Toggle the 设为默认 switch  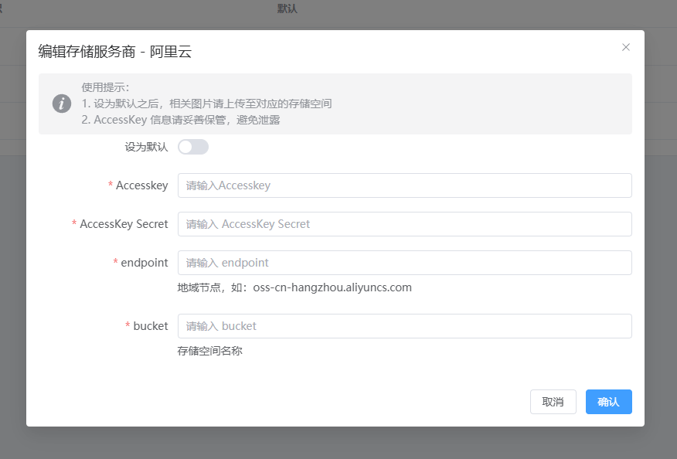[x=193, y=147]
